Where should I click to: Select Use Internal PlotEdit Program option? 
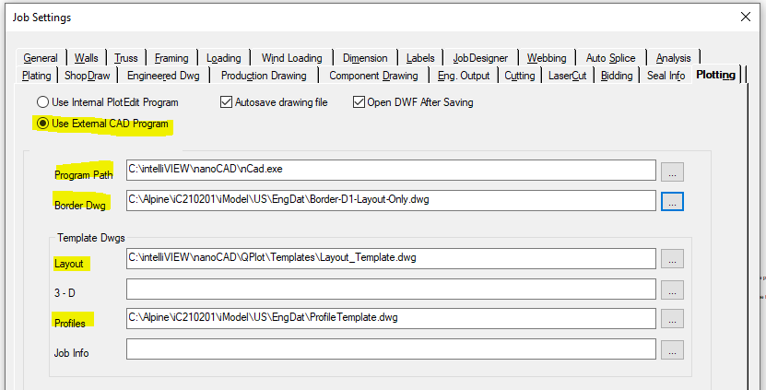click(x=43, y=102)
